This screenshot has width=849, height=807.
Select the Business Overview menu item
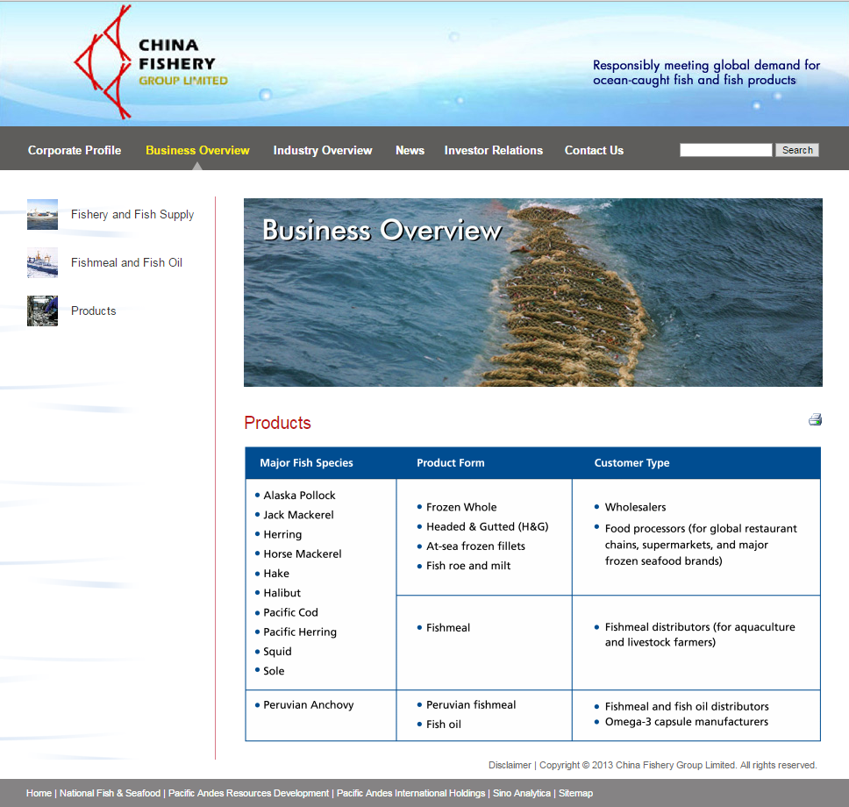coord(197,151)
